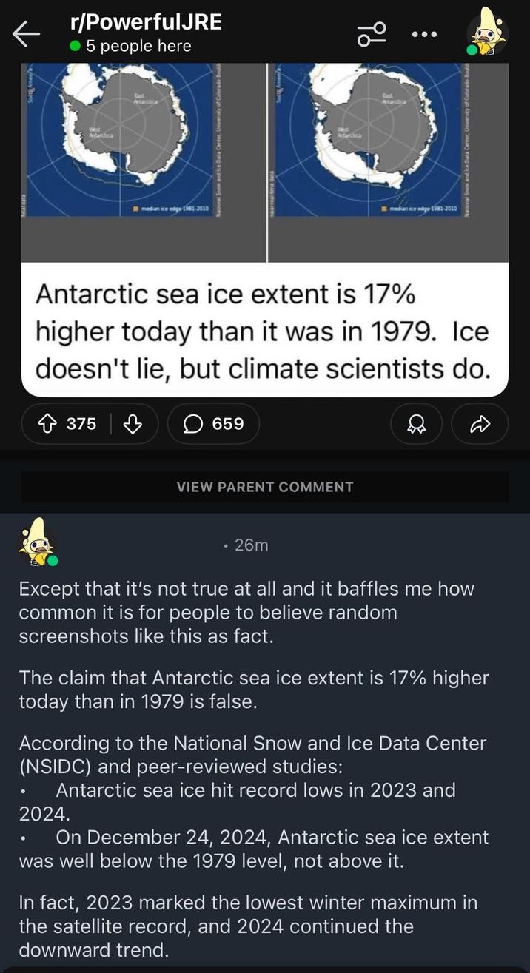The image size is (530, 973).
Task: Tap the three-dot overflow menu
Action: tap(423, 36)
